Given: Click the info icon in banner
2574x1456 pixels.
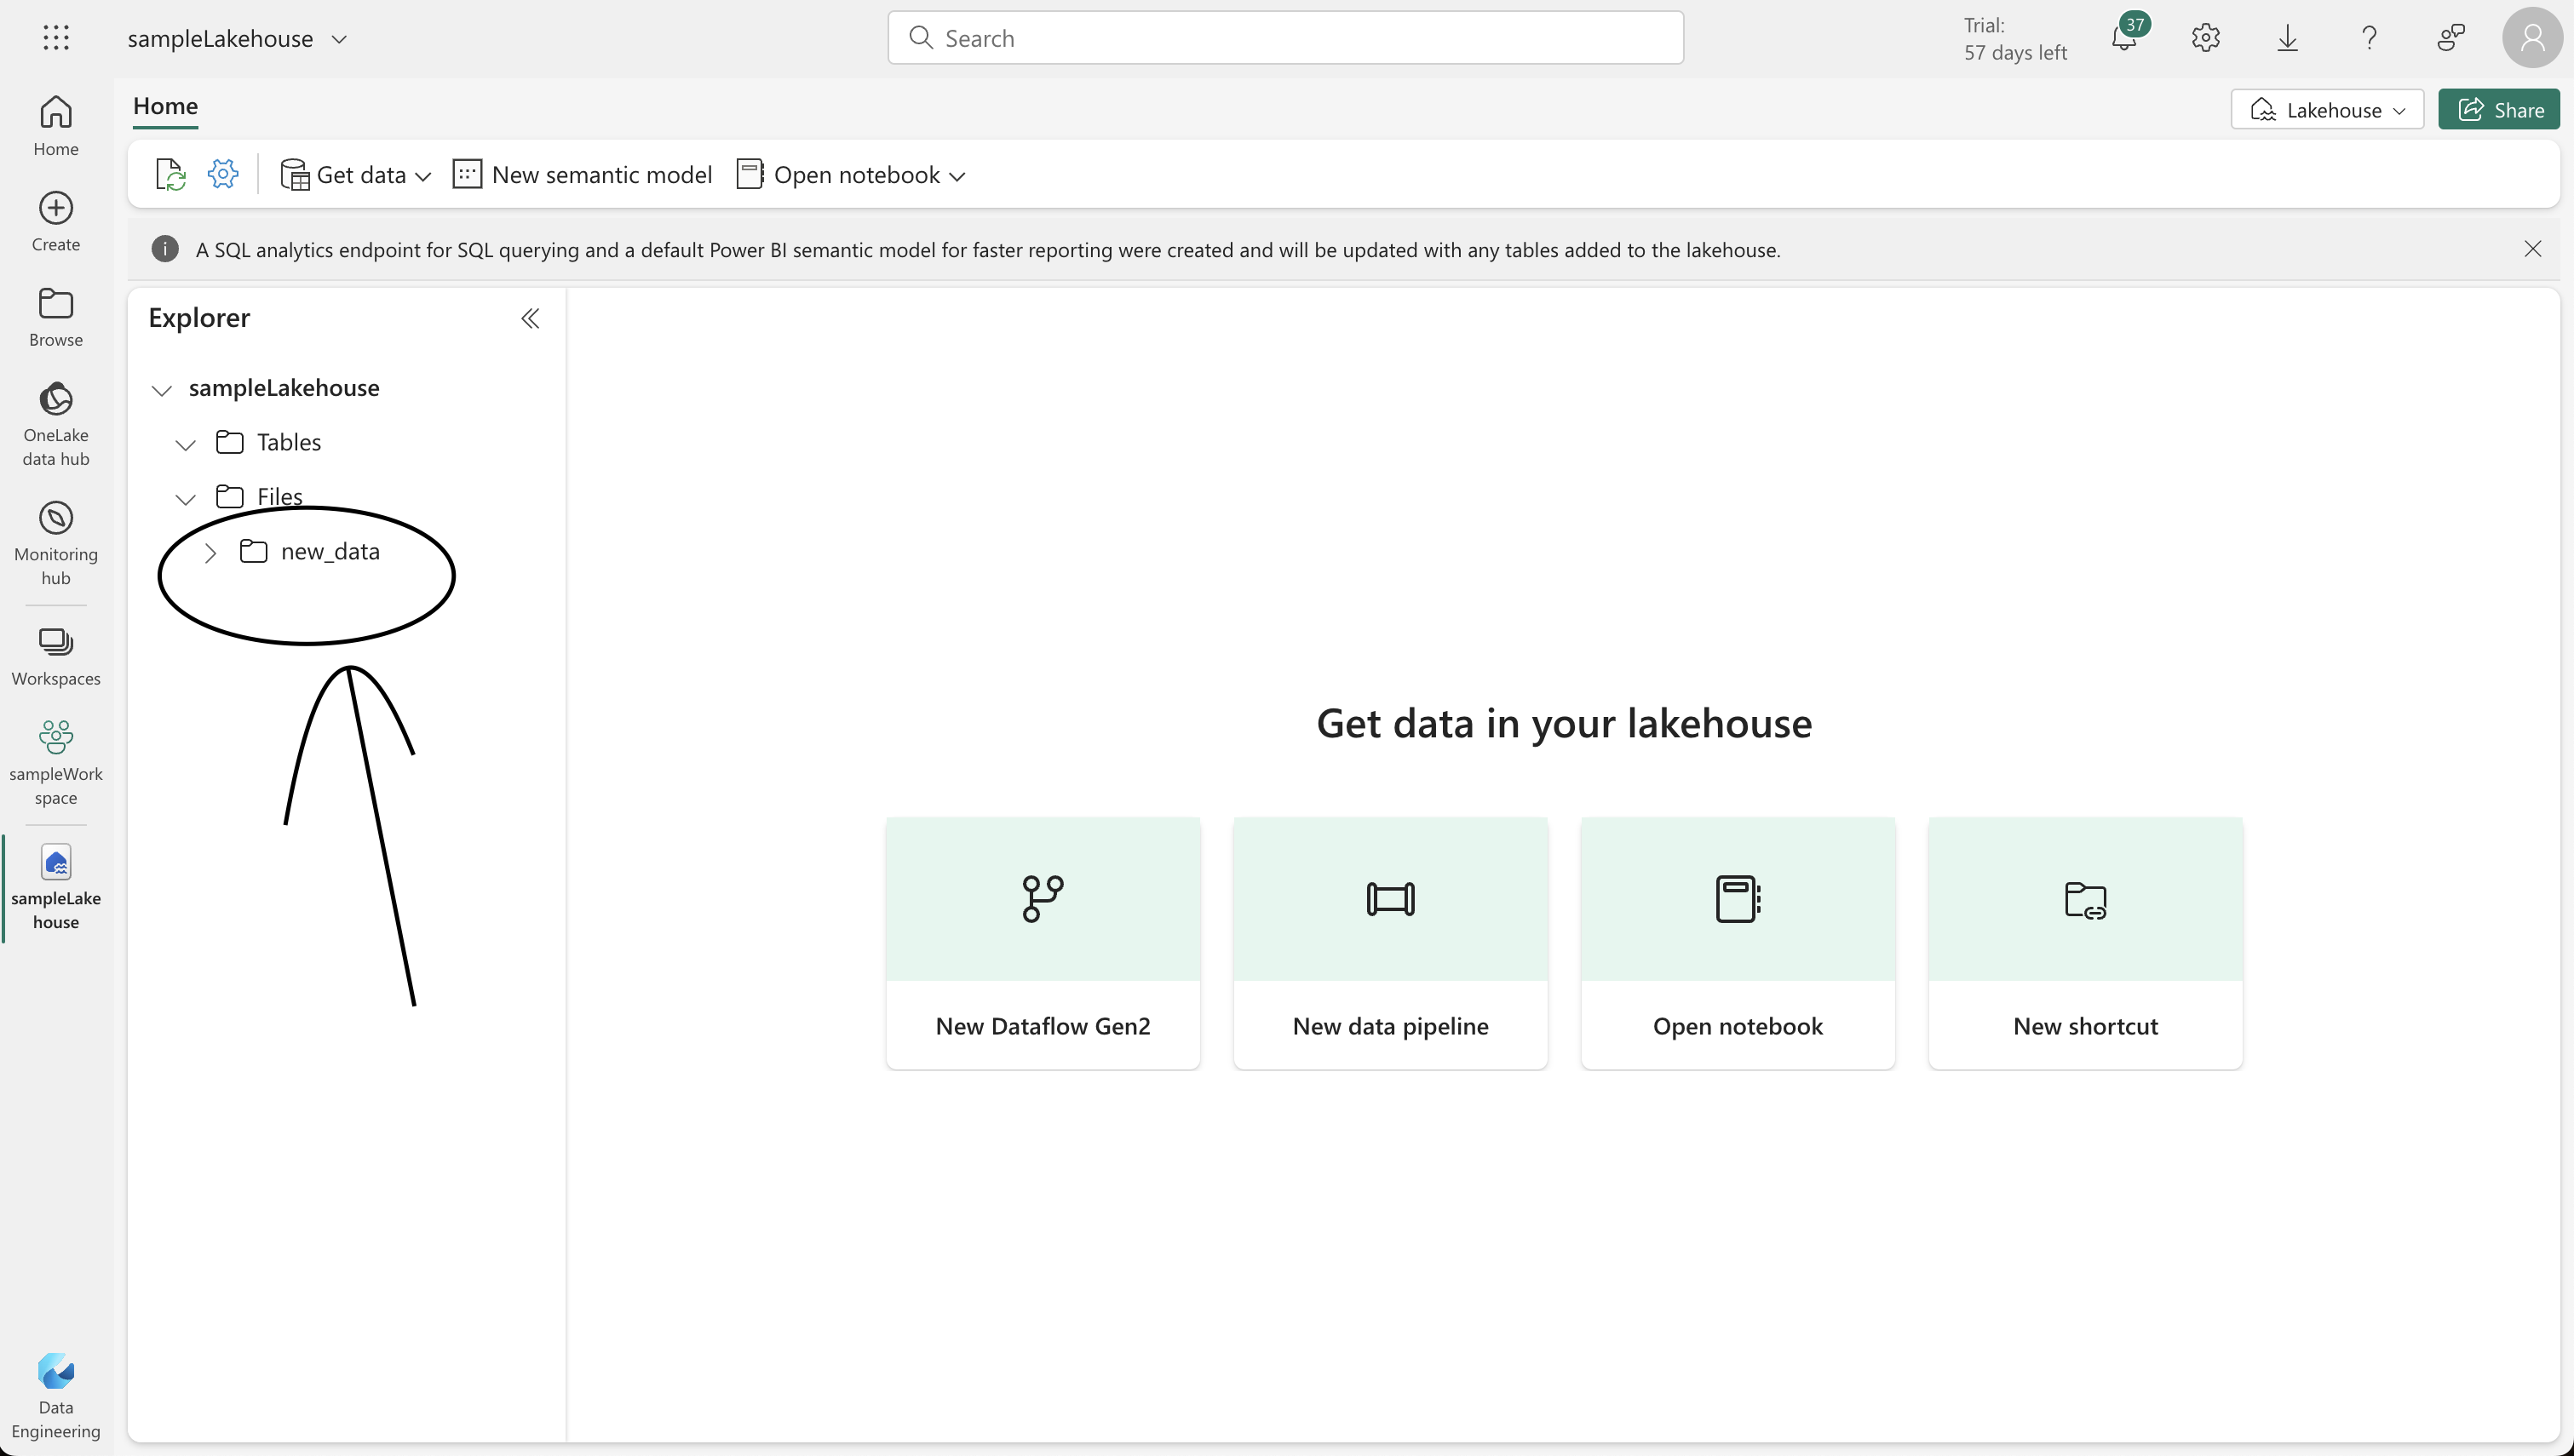Looking at the screenshot, I should tap(165, 249).
